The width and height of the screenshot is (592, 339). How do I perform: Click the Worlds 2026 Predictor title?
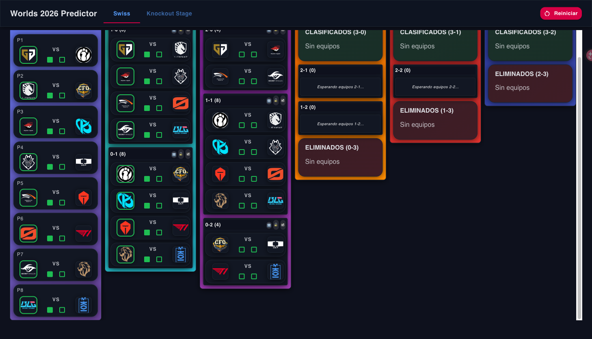pyautogui.click(x=54, y=13)
